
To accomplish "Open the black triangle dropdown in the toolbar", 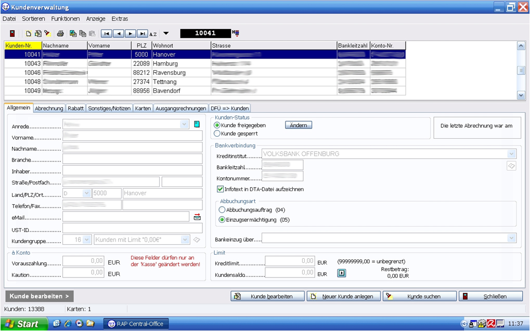I will [166, 34].
